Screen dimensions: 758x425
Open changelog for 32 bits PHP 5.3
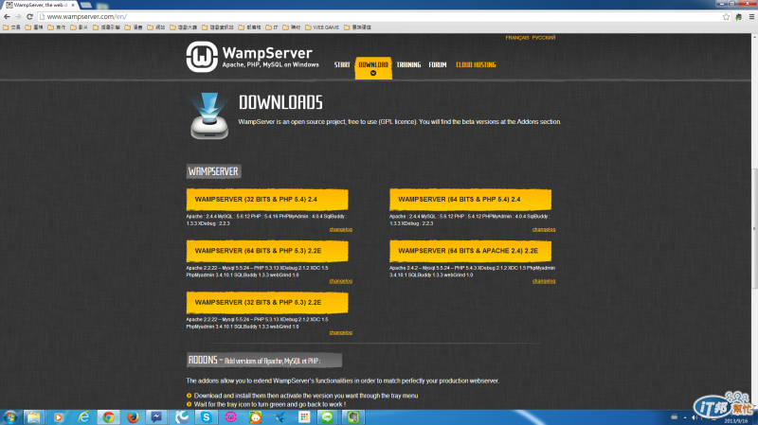[x=341, y=333]
